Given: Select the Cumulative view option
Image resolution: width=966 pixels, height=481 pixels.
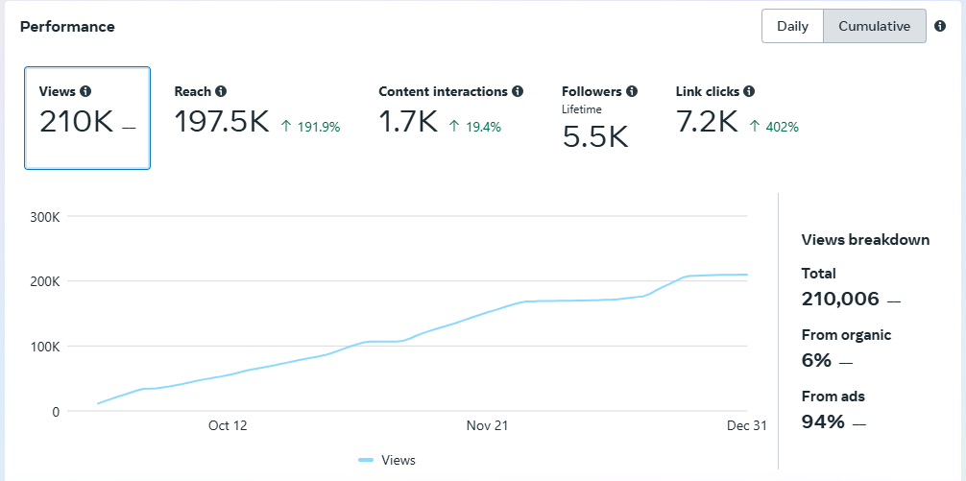Looking at the screenshot, I should (x=875, y=26).
